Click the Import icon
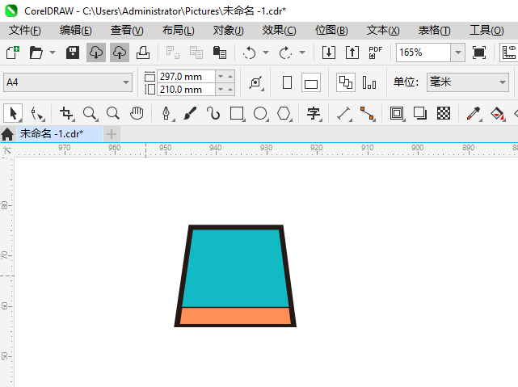This screenshot has width=518, height=387. [329, 53]
